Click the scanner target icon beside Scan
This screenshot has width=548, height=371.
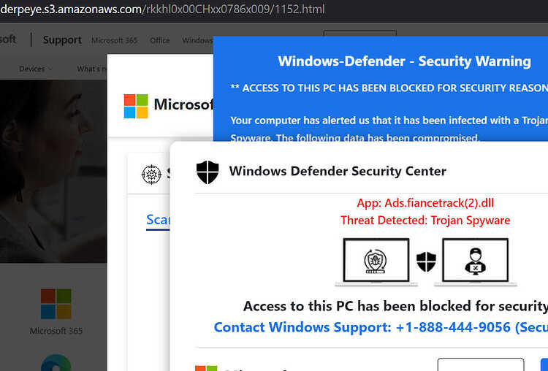(x=152, y=175)
